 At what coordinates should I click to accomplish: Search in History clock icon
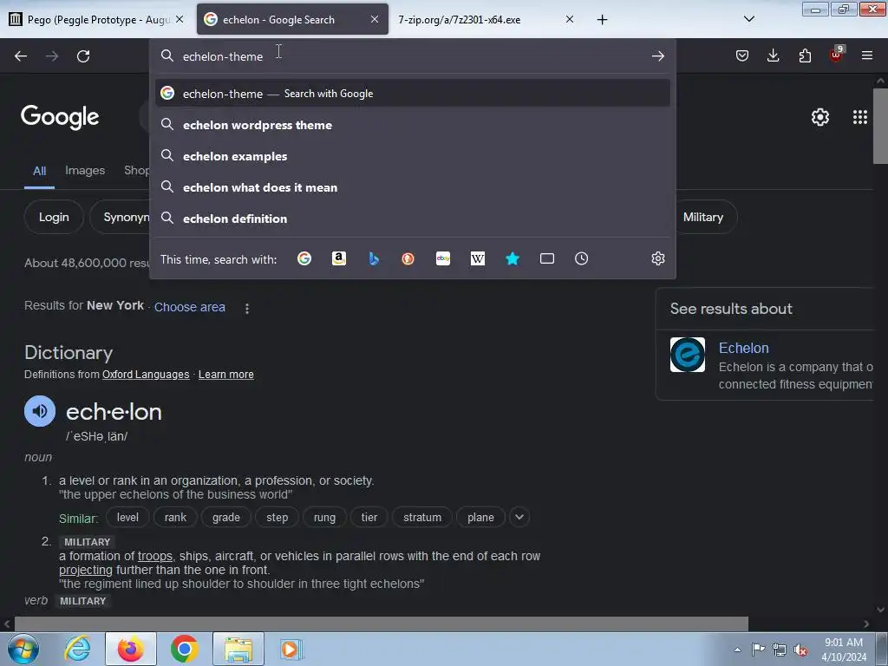pyautogui.click(x=581, y=258)
